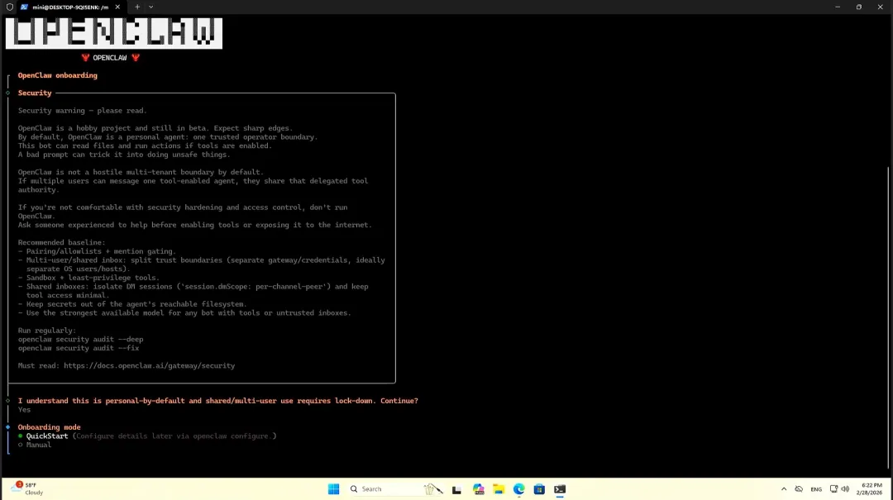Expand the new tab profile dropdown
This screenshot has height=500, width=893.
point(151,7)
